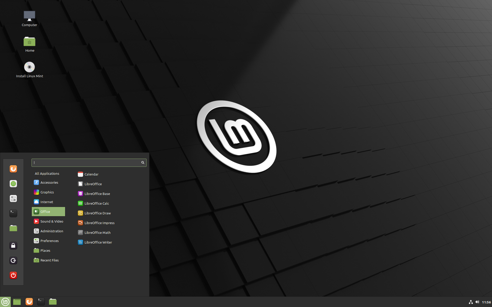Screen dimensions: 492x307
Task: Open LibreOffice Math editor
Action: click(97, 232)
